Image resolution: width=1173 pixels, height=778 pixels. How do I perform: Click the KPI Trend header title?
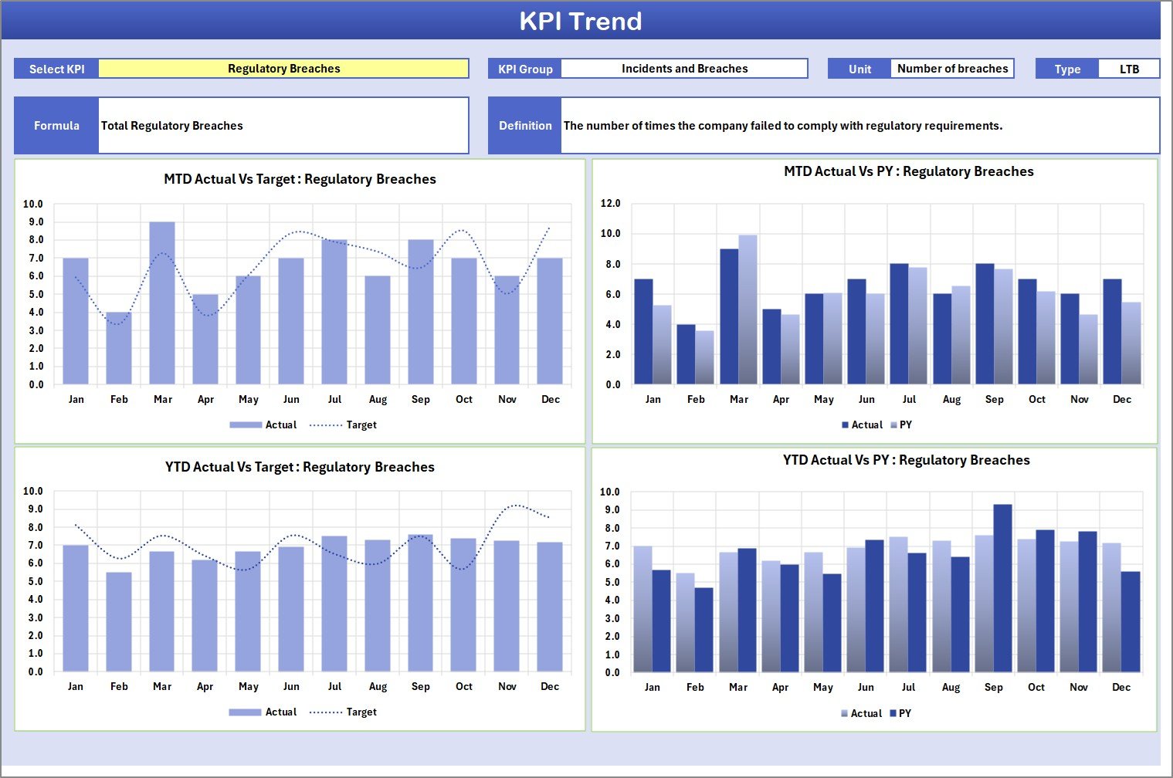(581, 21)
